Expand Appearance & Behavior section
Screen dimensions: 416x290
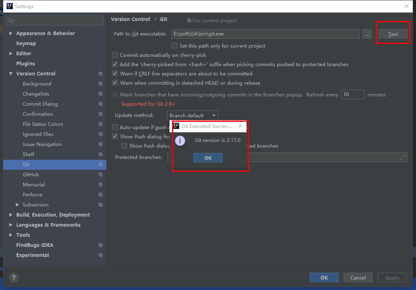(x=11, y=33)
